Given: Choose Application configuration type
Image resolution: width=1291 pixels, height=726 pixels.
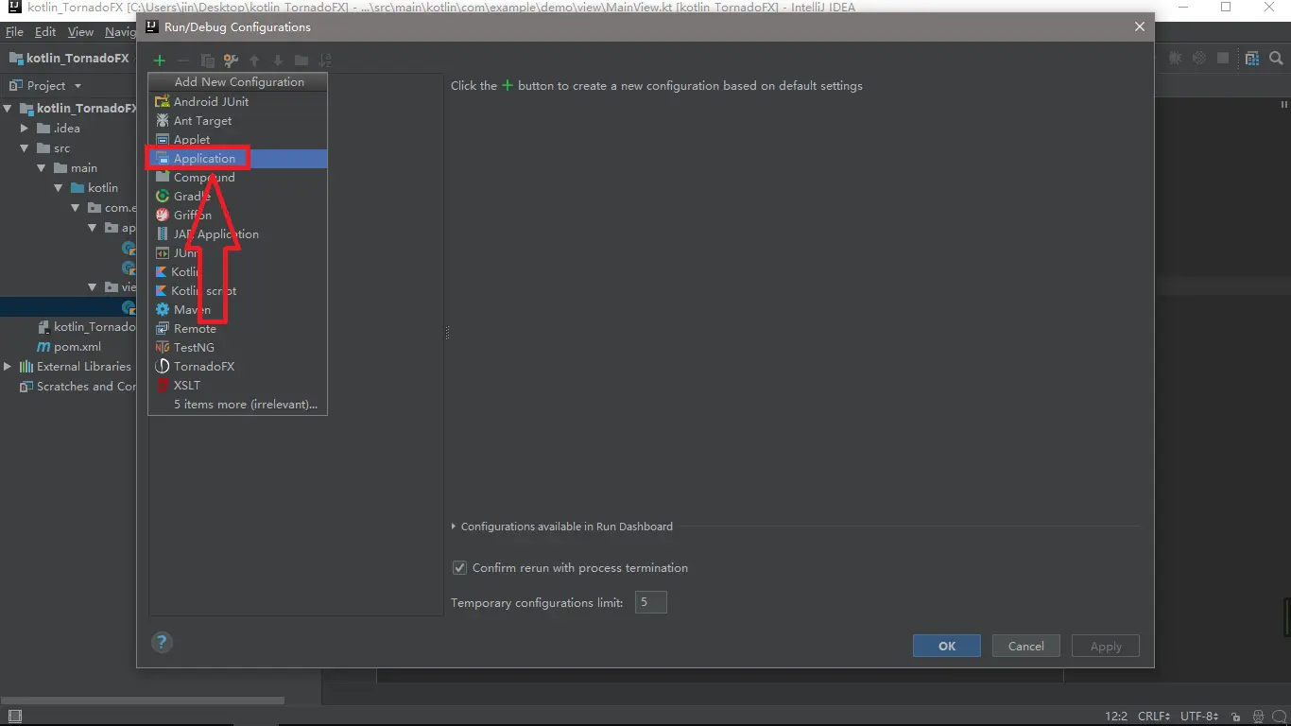Looking at the screenshot, I should [x=237, y=158].
